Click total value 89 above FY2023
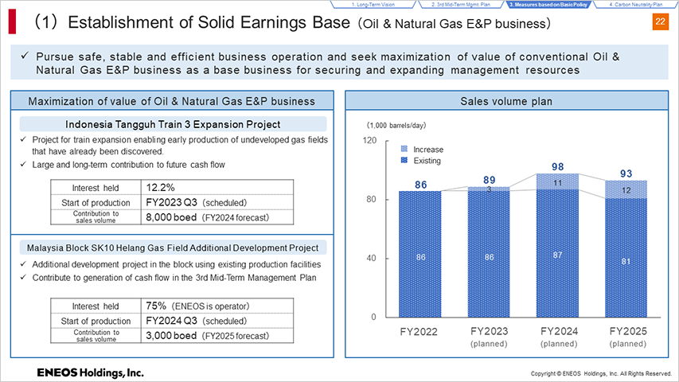Viewport: 679px width, 382px height. pos(490,180)
